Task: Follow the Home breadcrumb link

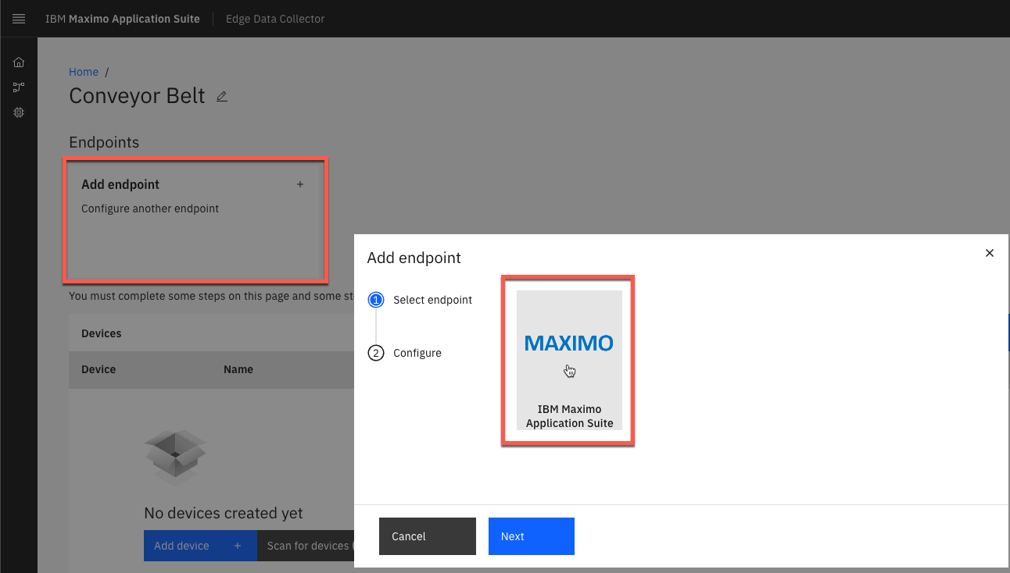Action: [84, 72]
